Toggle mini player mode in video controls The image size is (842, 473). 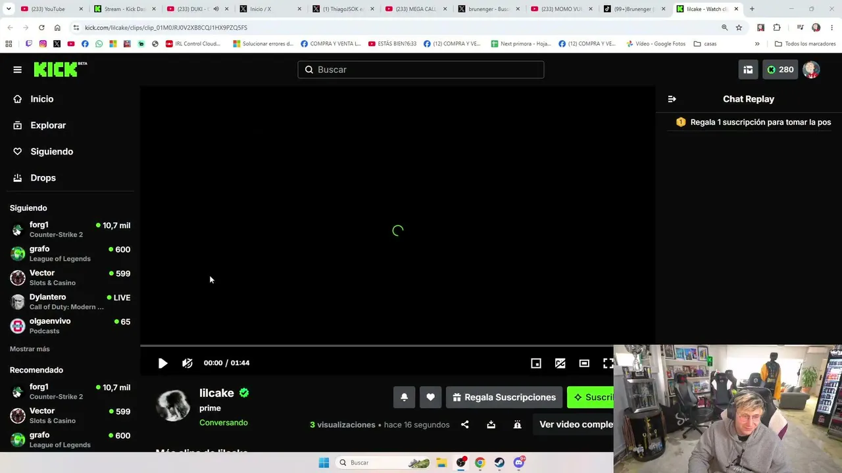click(x=536, y=363)
